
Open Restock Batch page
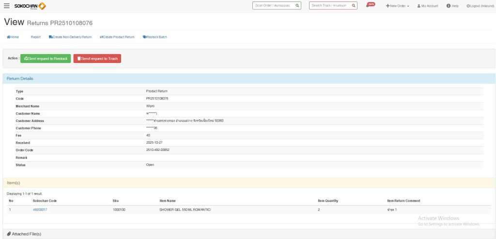[x=155, y=37]
